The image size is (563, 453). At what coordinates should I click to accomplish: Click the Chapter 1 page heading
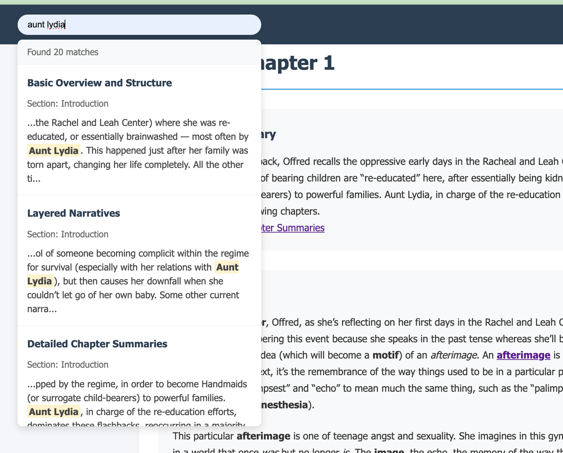[297, 63]
